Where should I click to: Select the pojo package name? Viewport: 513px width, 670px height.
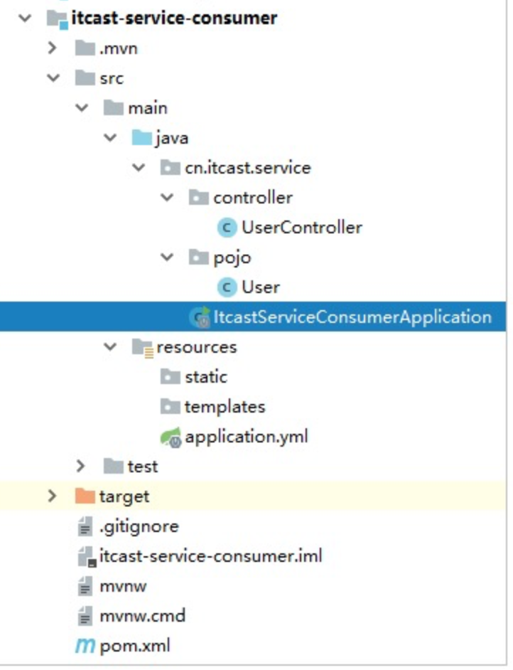232,258
